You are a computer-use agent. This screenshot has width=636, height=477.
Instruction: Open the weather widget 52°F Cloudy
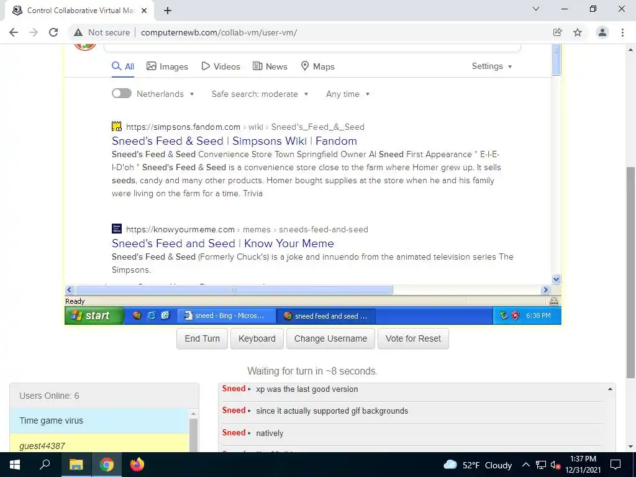pos(478,465)
